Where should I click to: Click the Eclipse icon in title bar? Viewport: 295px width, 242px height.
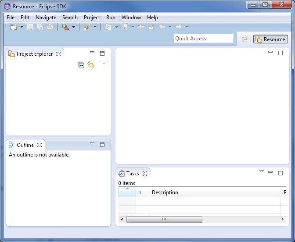[7, 7]
